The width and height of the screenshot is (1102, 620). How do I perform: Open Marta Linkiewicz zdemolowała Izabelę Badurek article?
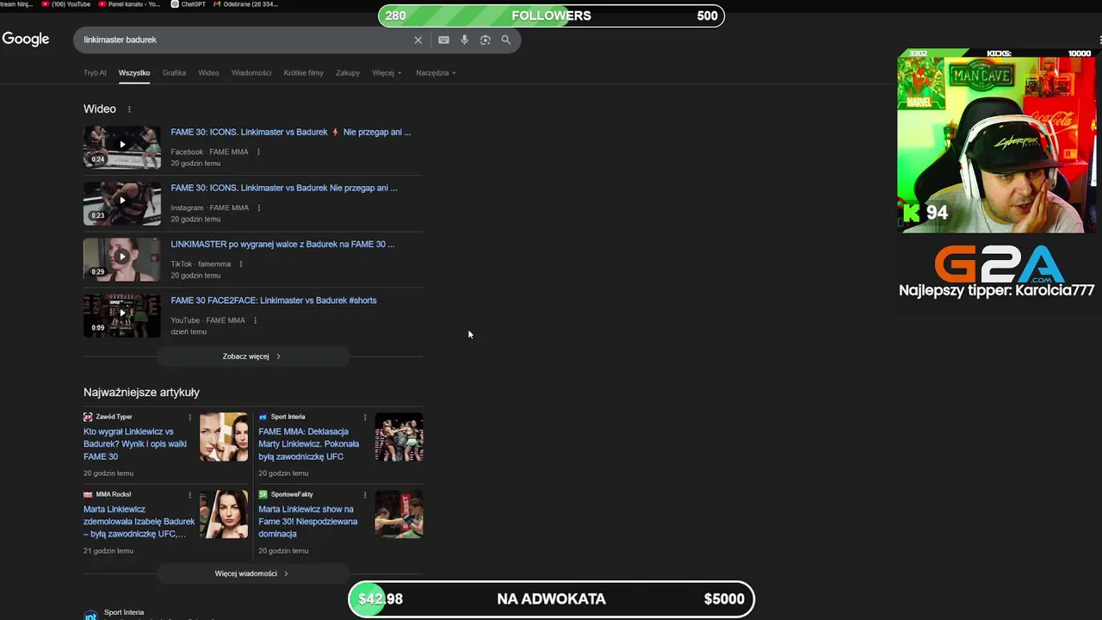(x=139, y=522)
